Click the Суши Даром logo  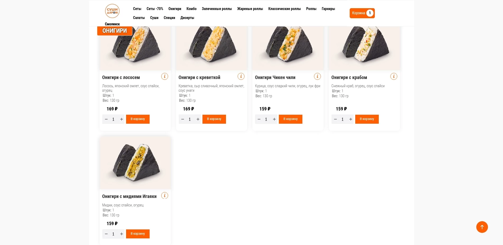click(112, 11)
